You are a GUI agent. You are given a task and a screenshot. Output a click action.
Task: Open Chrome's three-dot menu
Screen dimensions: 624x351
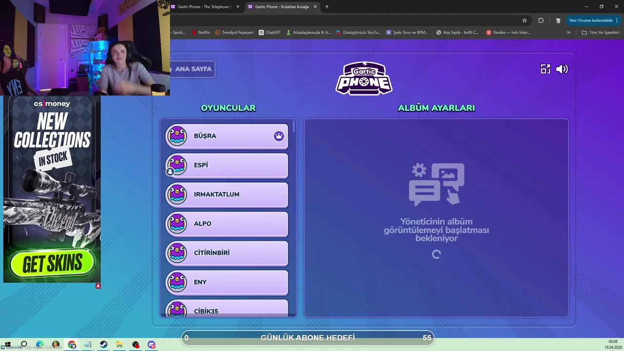(x=617, y=20)
